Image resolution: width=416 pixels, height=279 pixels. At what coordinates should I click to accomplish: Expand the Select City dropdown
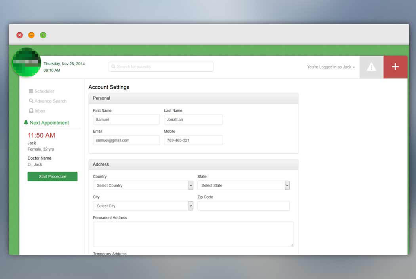click(143, 206)
